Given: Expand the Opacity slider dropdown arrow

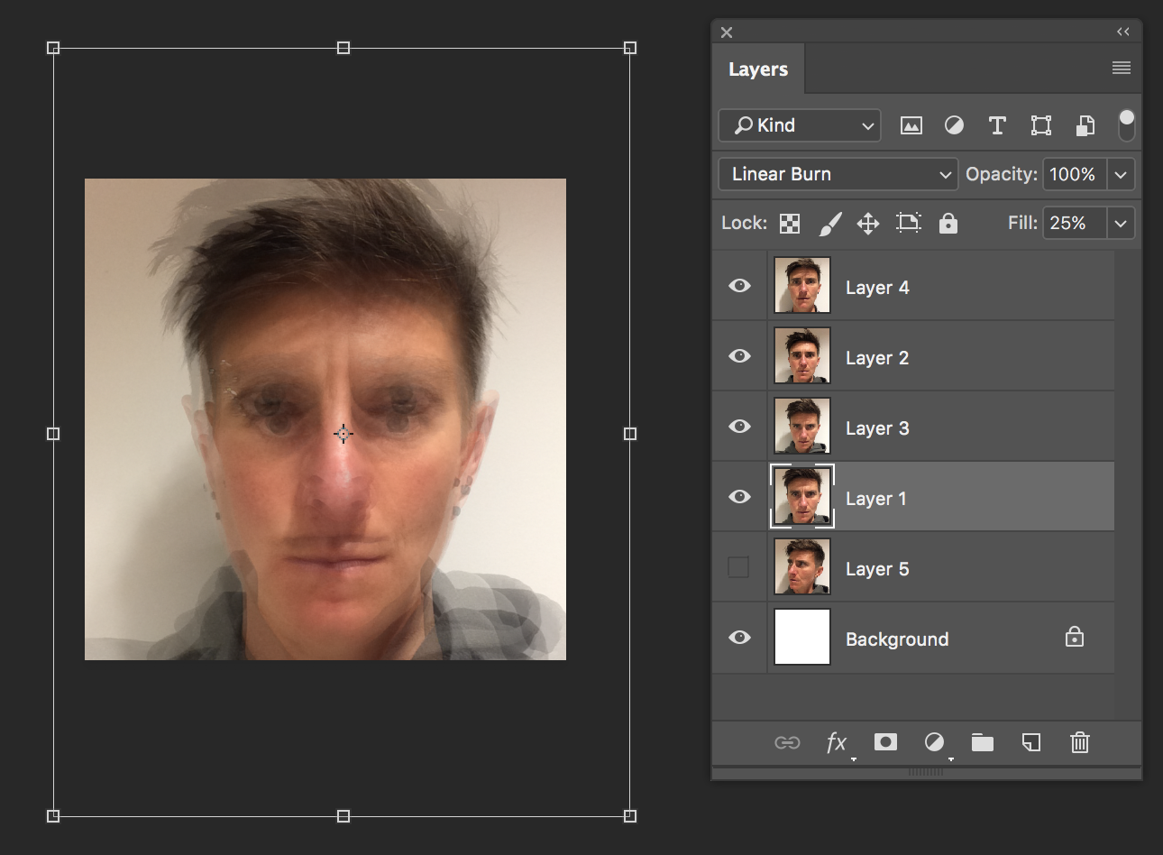Looking at the screenshot, I should [1121, 174].
